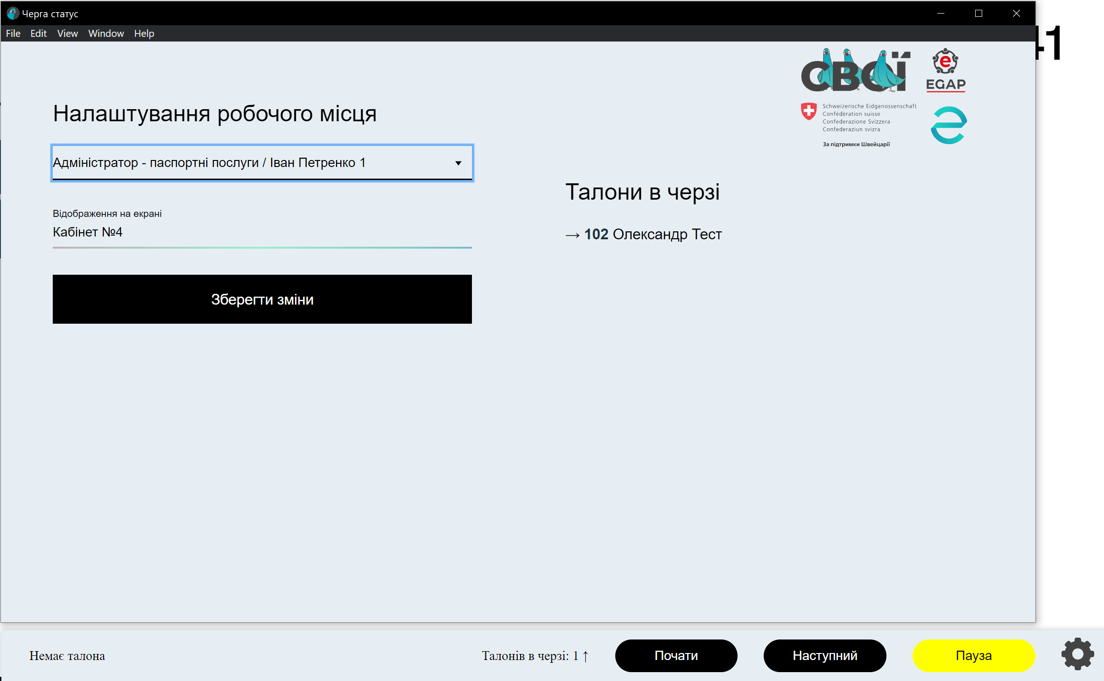Click the up arrow beside queue count
Screen dimensions: 1104x681
tap(585, 656)
